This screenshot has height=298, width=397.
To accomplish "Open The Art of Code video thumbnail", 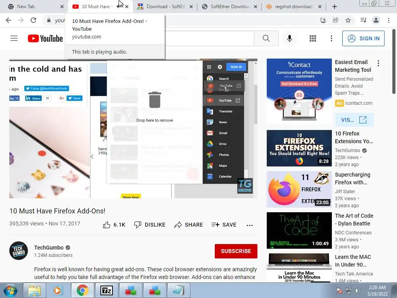I will (299, 230).
